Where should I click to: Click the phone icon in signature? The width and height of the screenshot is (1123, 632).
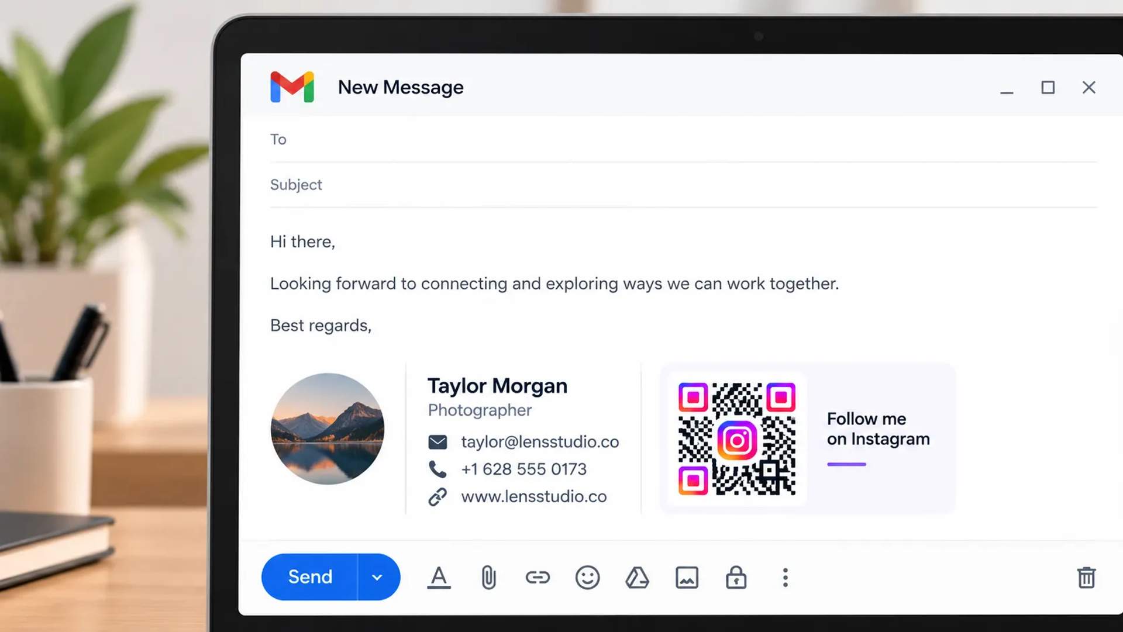click(x=438, y=469)
